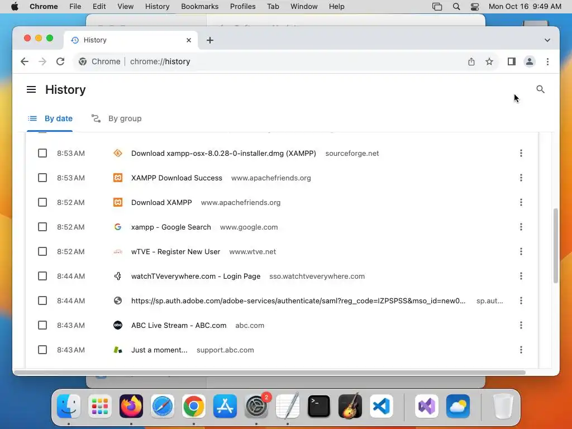Viewport: 572px width, 429px height.
Task: Switch to the By group tab
Action: tap(116, 118)
